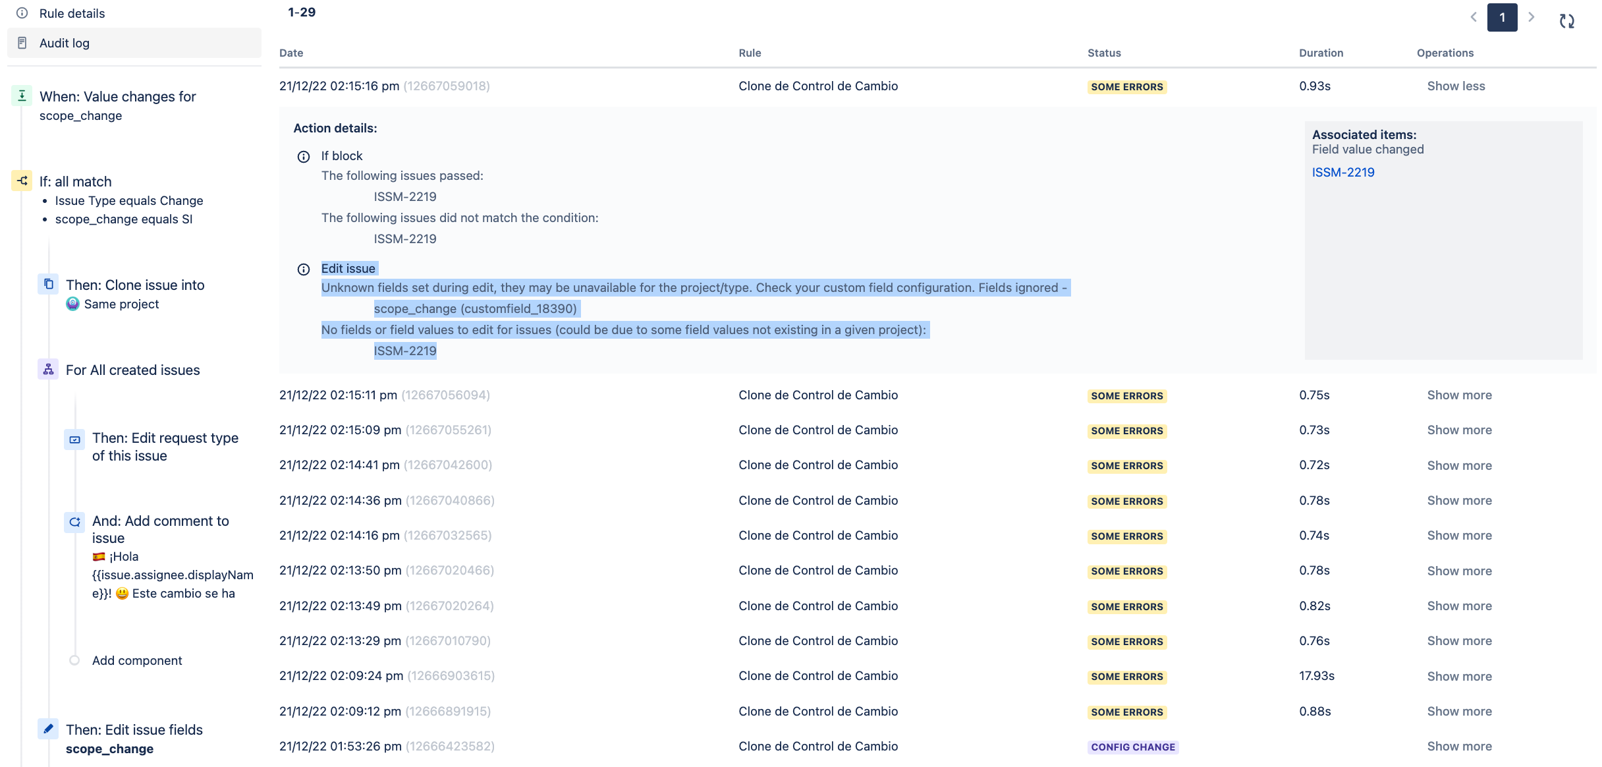Select the If all match condition icon
This screenshot has height=767, width=1602.
pyautogui.click(x=22, y=181)
